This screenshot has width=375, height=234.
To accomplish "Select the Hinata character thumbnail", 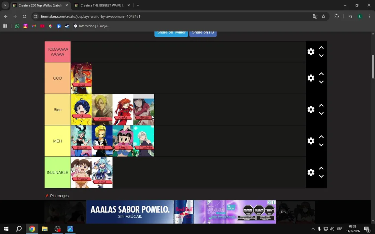I will pos(144,110).
